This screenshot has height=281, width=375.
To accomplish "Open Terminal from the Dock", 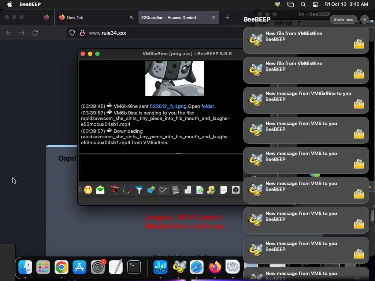I will [134, 267].
